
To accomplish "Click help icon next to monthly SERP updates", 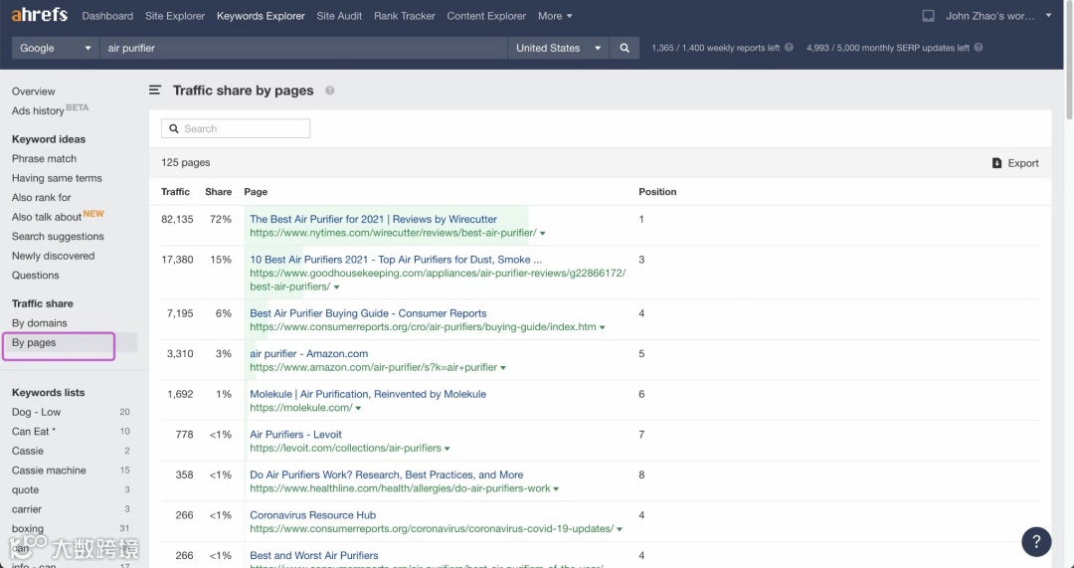I will click(979, 48).
